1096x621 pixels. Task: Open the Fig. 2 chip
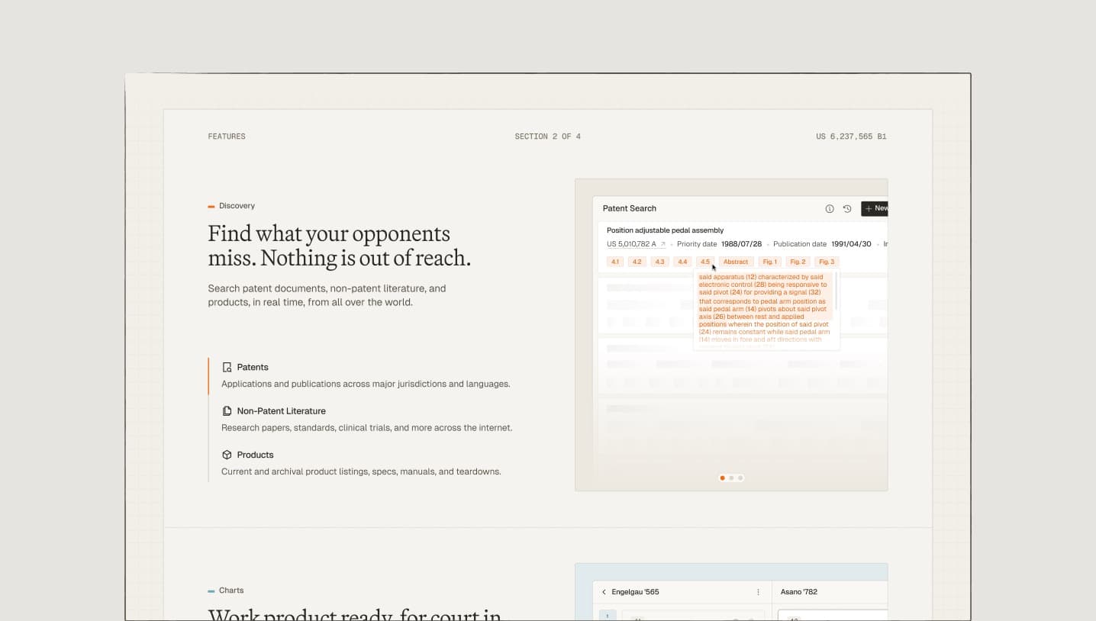[x=798, y=262]
